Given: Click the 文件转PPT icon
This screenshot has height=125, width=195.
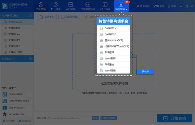Looking at the screenshot, I should click(5, 40).
